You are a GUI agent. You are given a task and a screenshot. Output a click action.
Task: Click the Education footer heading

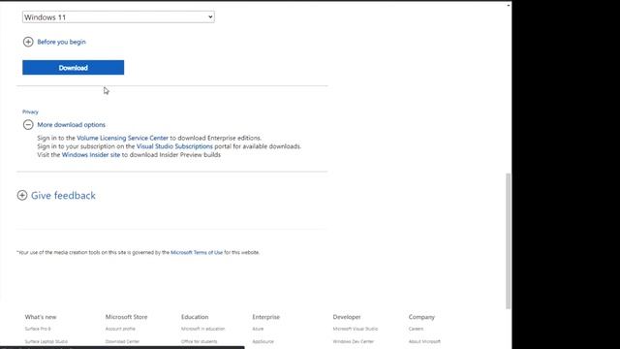(x=195, y=317)
